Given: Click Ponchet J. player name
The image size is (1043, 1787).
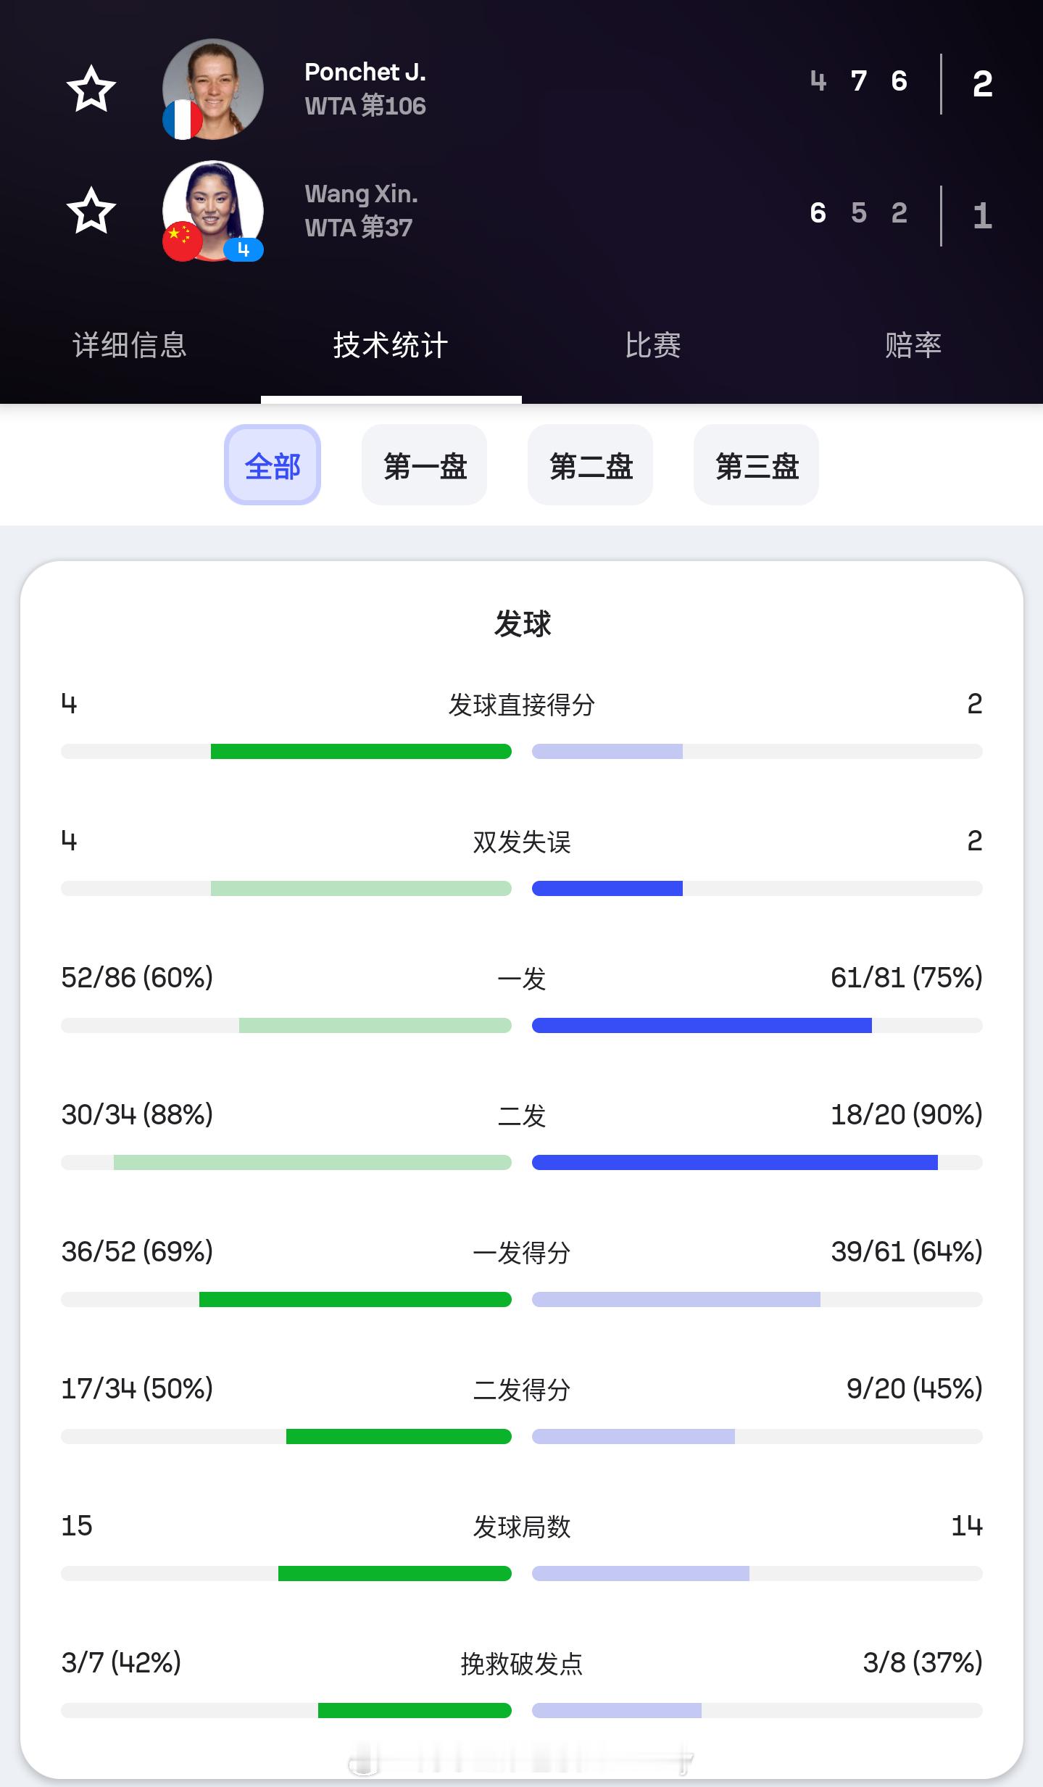Looking at the screenshot, I should 365,72.
